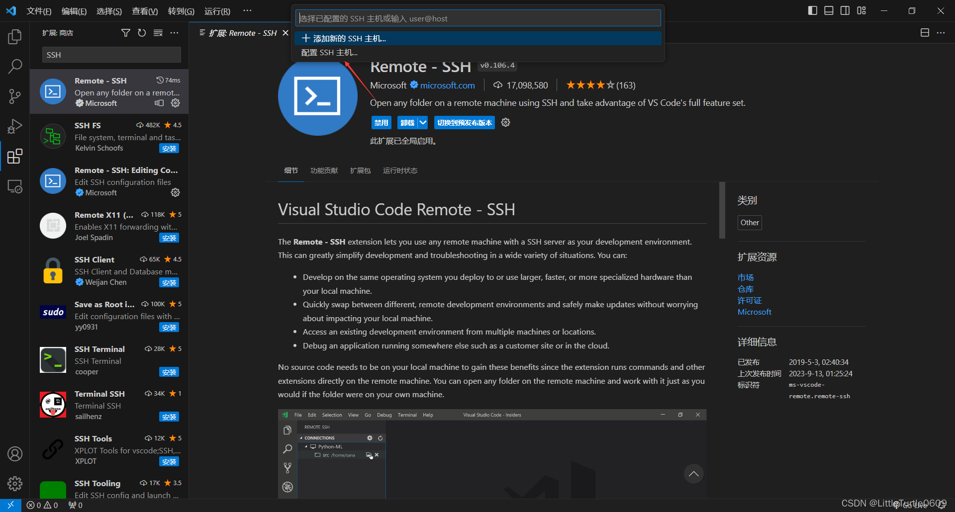
Task: Open the 仓库 resource link
Action: (746, 289)
